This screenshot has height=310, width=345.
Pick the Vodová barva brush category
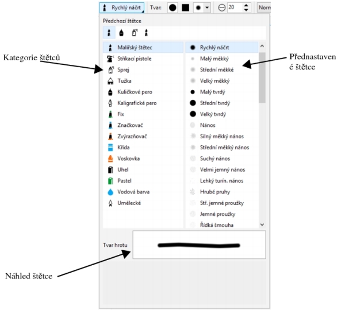(132, 192)
